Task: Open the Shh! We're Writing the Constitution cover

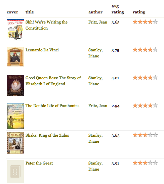Action: [x=15, y=30]
